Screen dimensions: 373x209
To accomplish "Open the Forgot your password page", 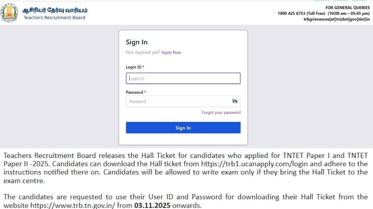I will (221, 112).
